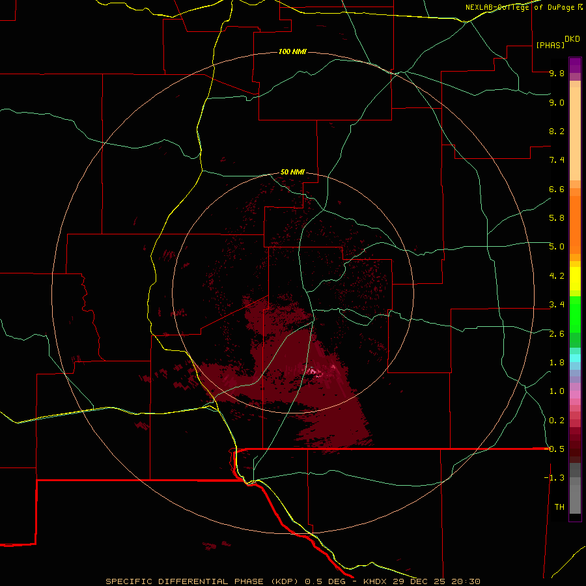Viewport: 586px width, 586px height.
Task: Pick the yellow segment of the color bar
Action: 575,279
